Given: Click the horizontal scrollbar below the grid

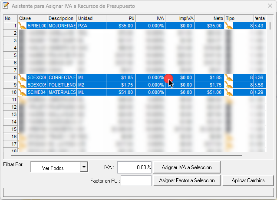Looking at the screenshot, I should pyautogui.click(x=130, y=155).
